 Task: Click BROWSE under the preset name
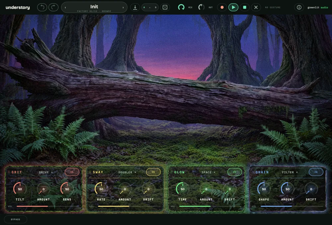[x=106, y=11]
